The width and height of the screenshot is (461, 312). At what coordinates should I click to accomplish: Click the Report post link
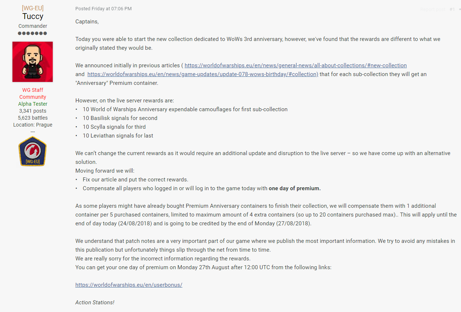click(x=432, y=9)
